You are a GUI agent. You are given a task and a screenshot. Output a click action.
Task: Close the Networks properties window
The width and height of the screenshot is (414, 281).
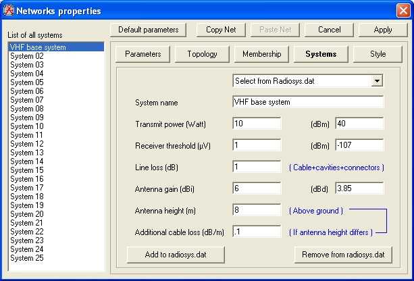tap(403, 10)
